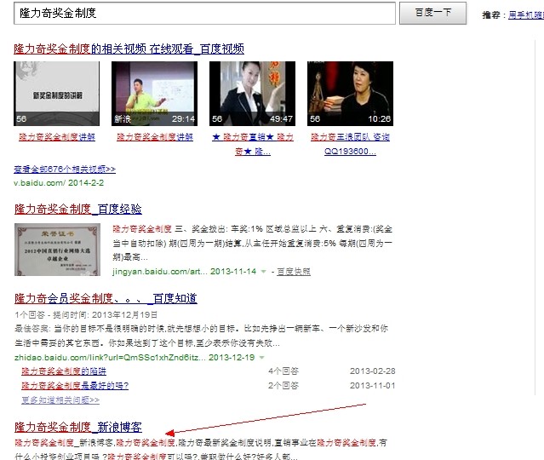Open 隆力奇奖金制度讲解 link under 新浪 video

point(155,137)
